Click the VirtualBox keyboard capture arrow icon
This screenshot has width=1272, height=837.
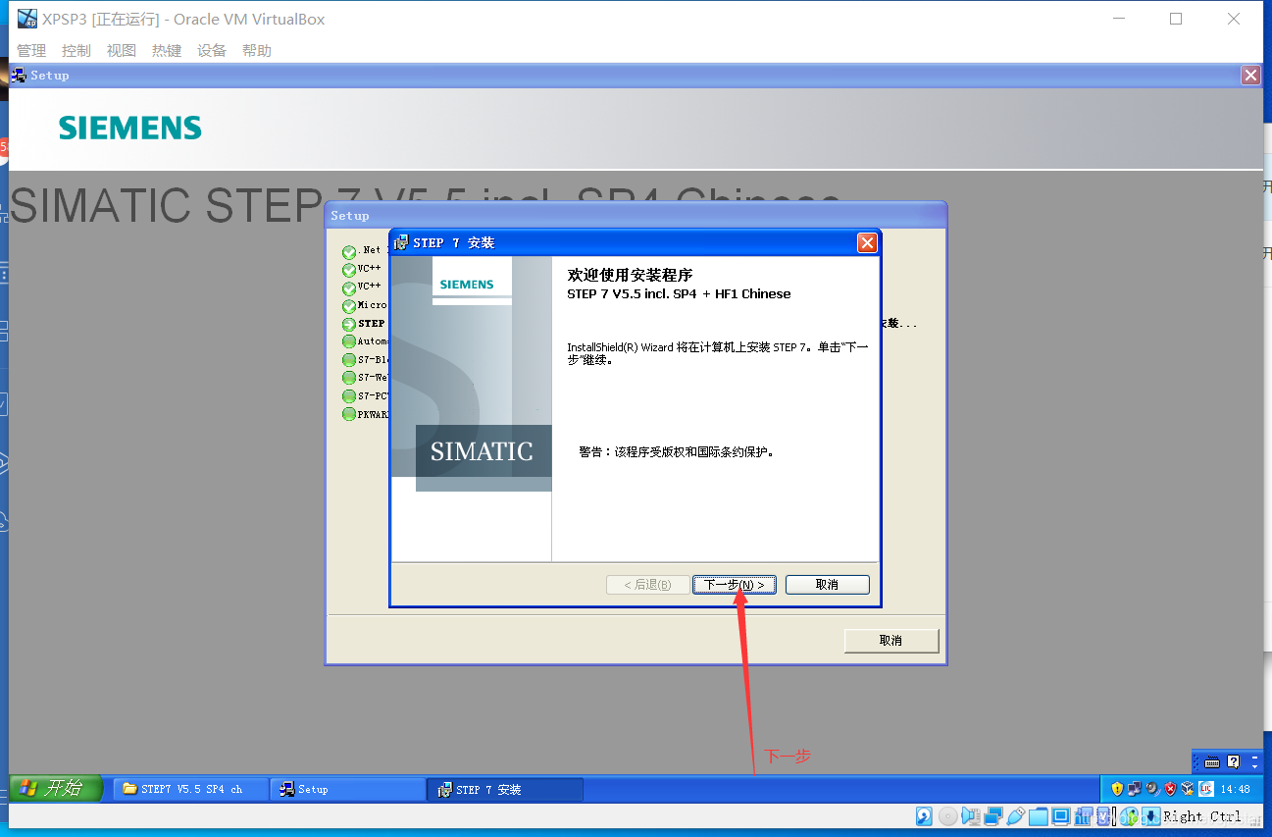coord(1150,815)
